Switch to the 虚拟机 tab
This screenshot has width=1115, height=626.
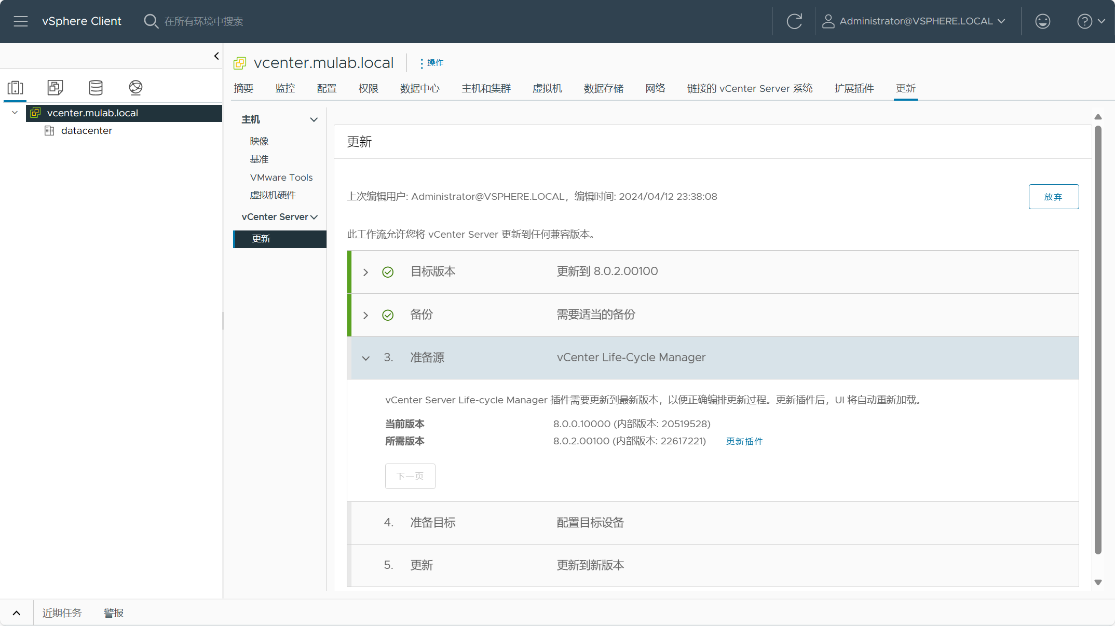pyautogui.click(x=547, y=88)
